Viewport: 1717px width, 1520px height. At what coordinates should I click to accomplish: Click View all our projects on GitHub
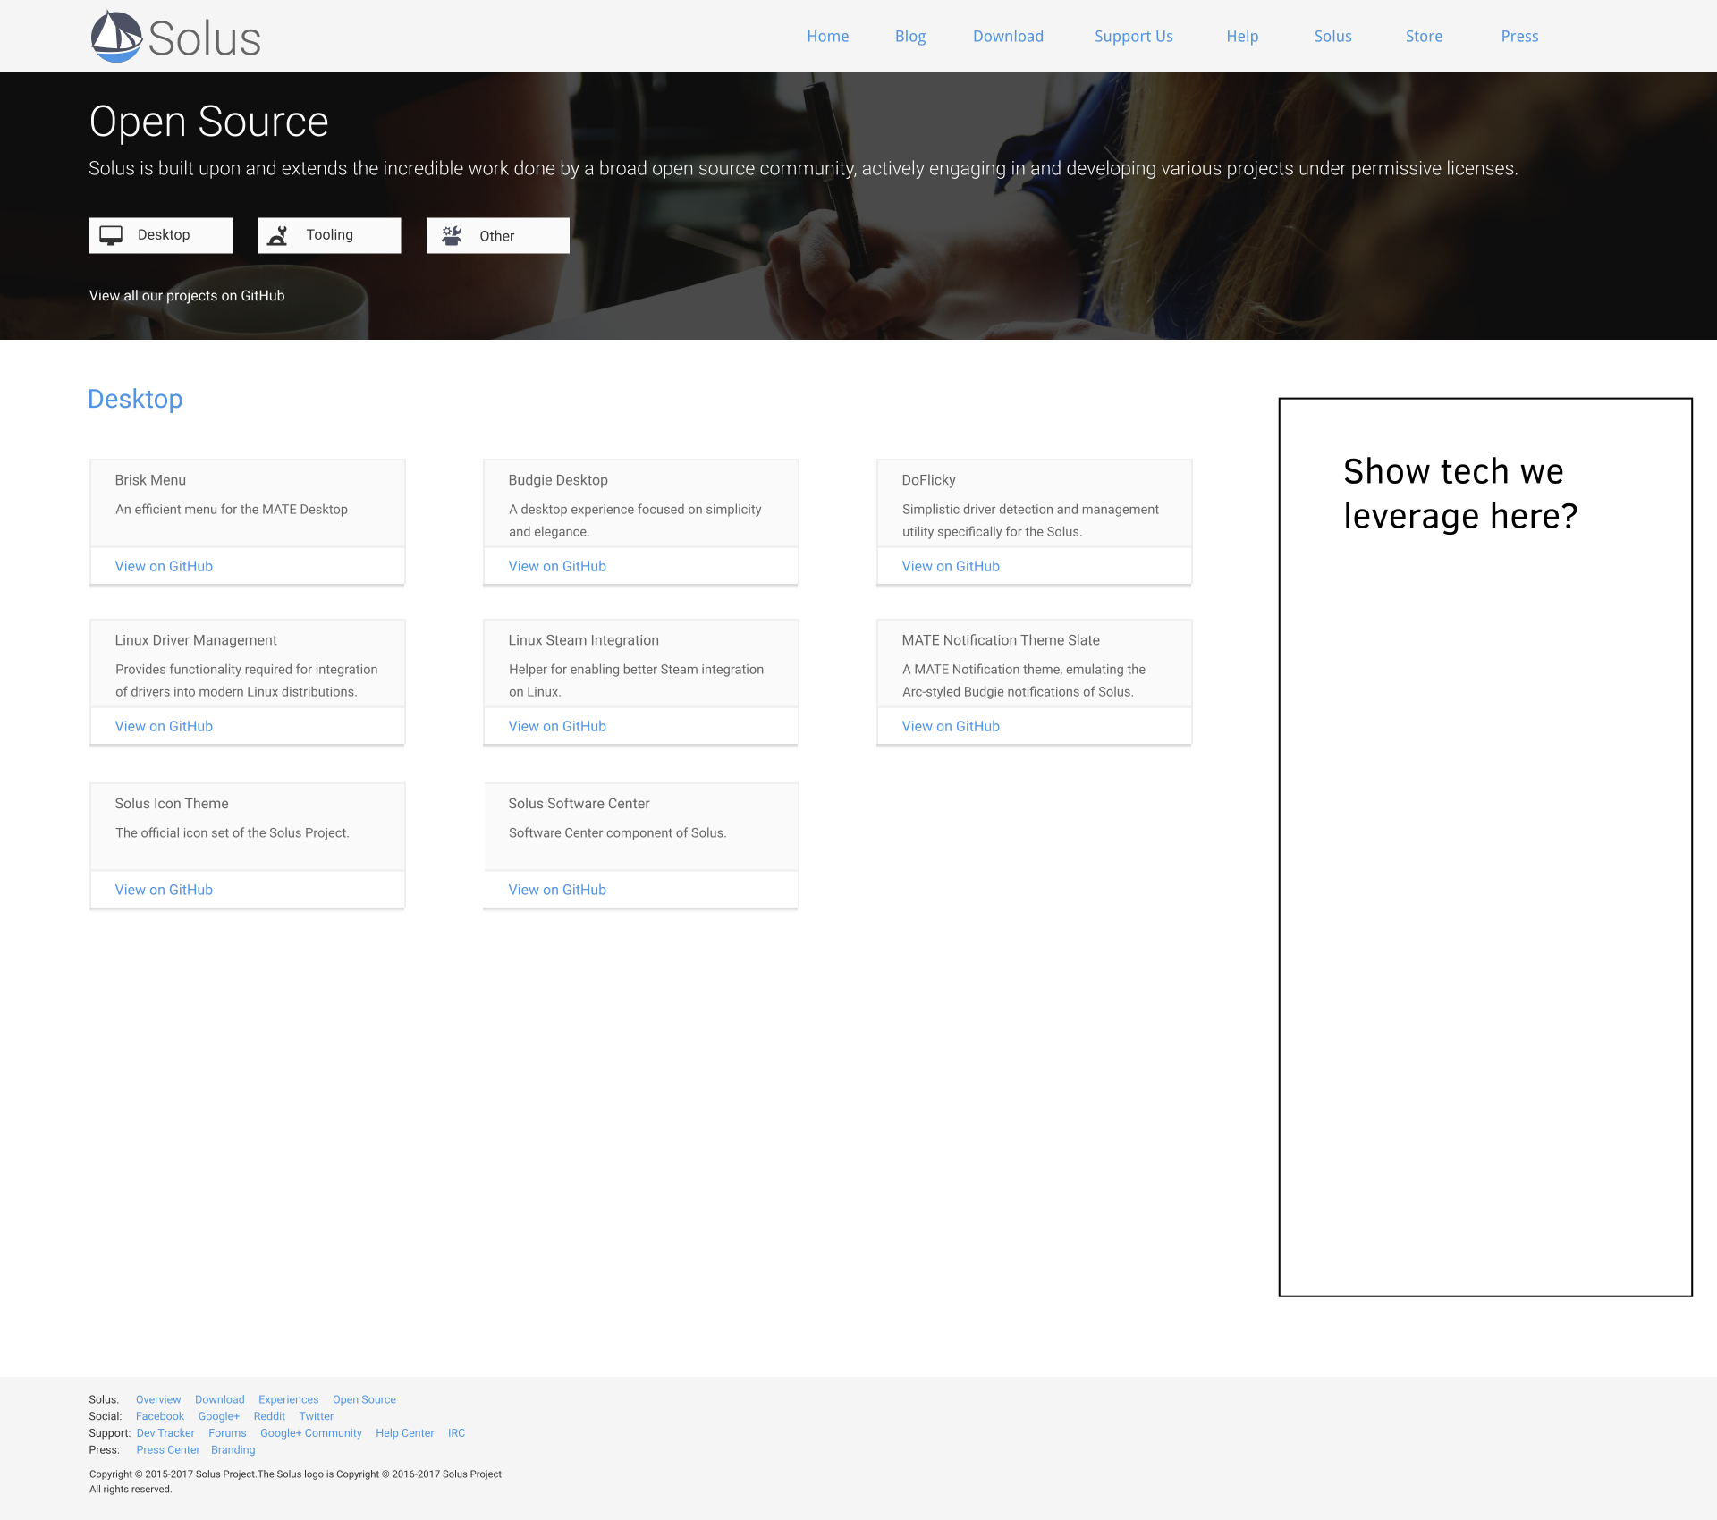187,296
